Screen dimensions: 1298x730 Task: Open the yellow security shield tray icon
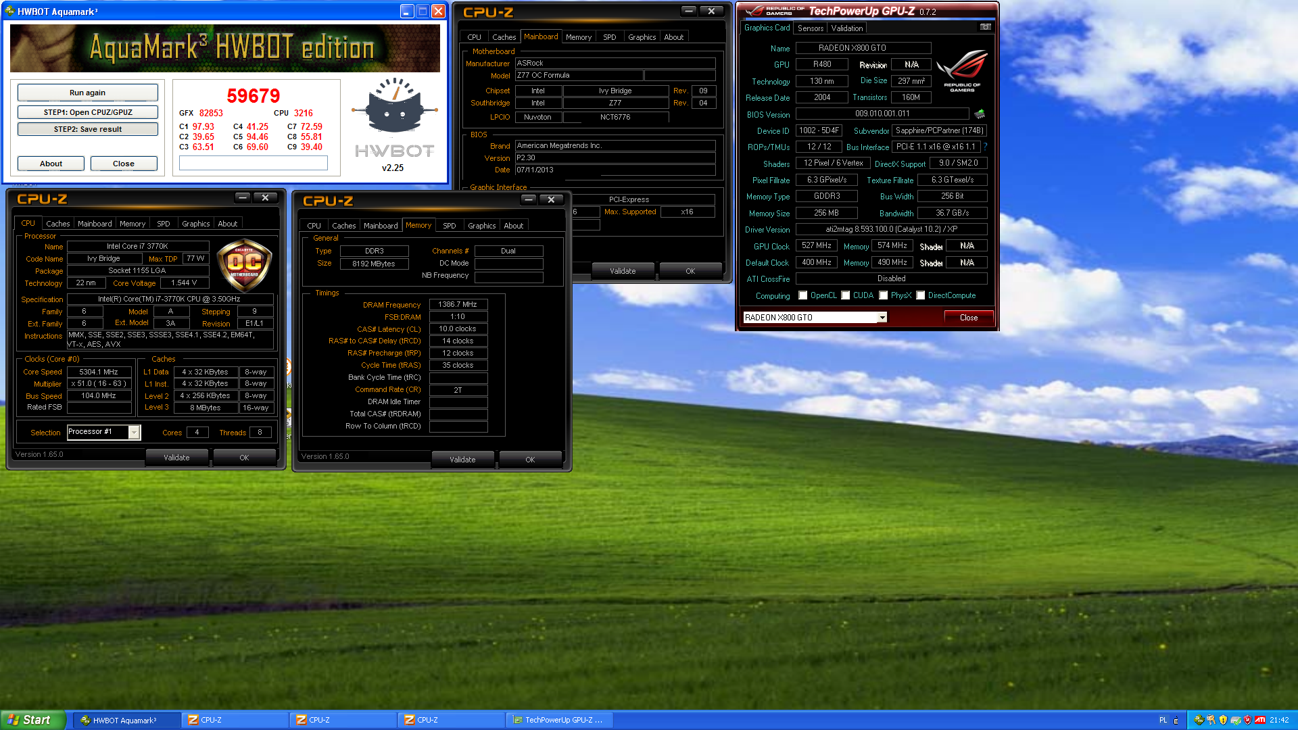(1223, 720)
